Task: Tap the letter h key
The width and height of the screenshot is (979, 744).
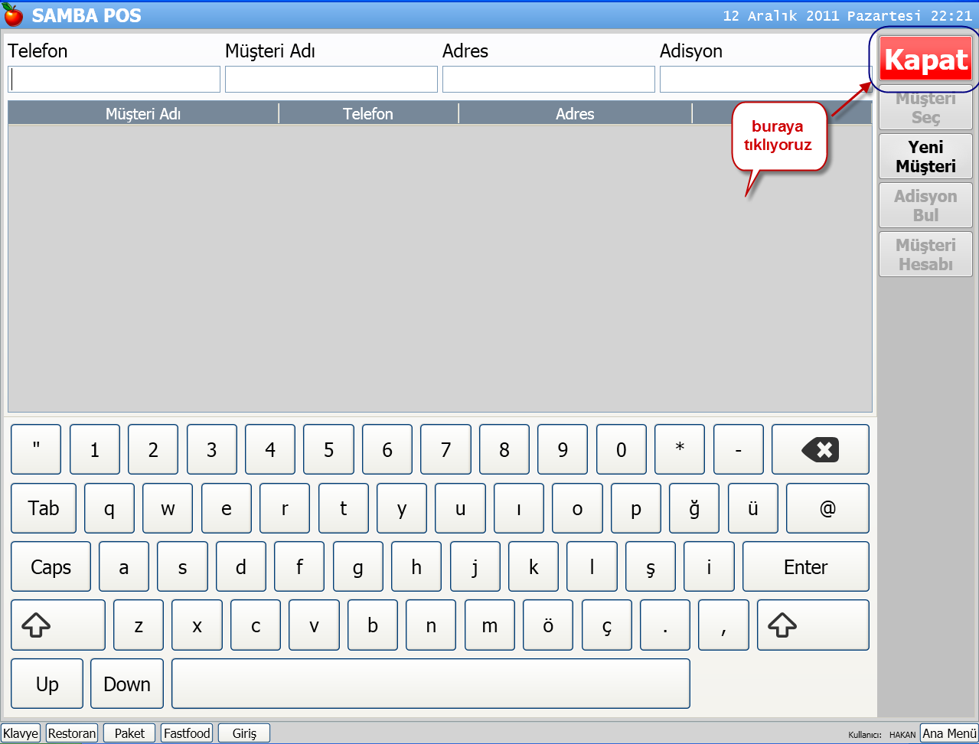Action: tap(416, 567)
